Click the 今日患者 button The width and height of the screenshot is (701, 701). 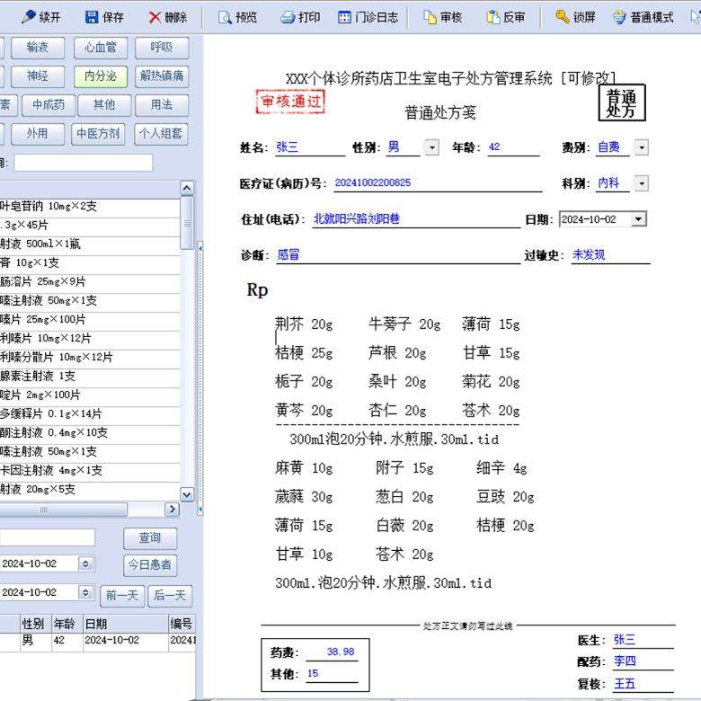point(150,565)
